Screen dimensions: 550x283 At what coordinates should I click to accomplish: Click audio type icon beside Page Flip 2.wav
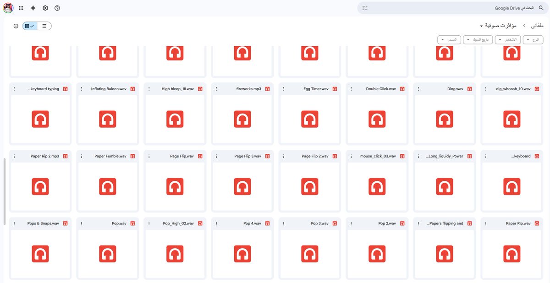(335, 156)
